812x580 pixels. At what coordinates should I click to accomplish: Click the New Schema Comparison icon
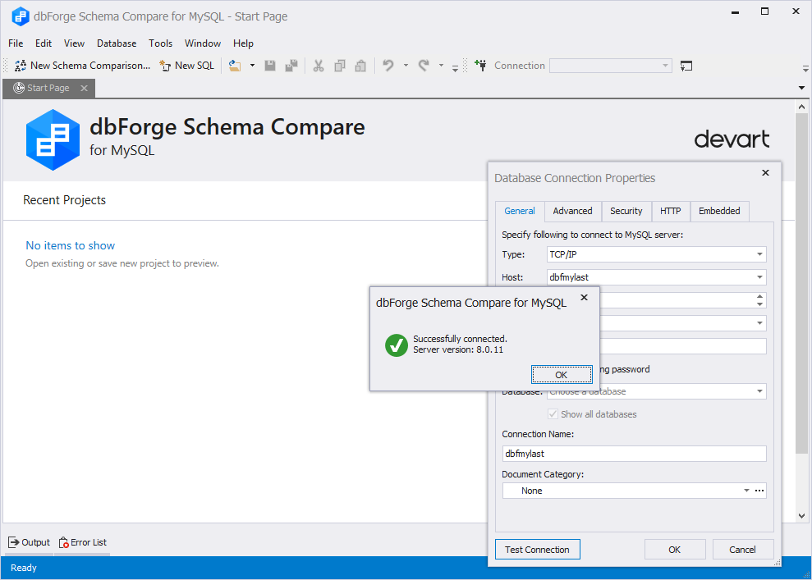21,66
